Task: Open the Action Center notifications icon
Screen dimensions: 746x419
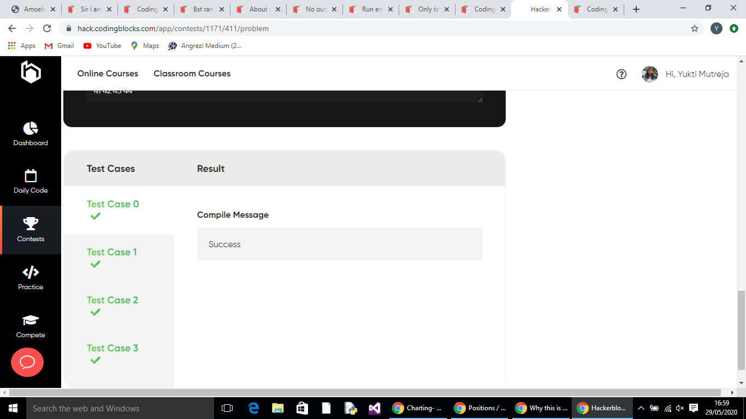Action: (x=694, y=408)
